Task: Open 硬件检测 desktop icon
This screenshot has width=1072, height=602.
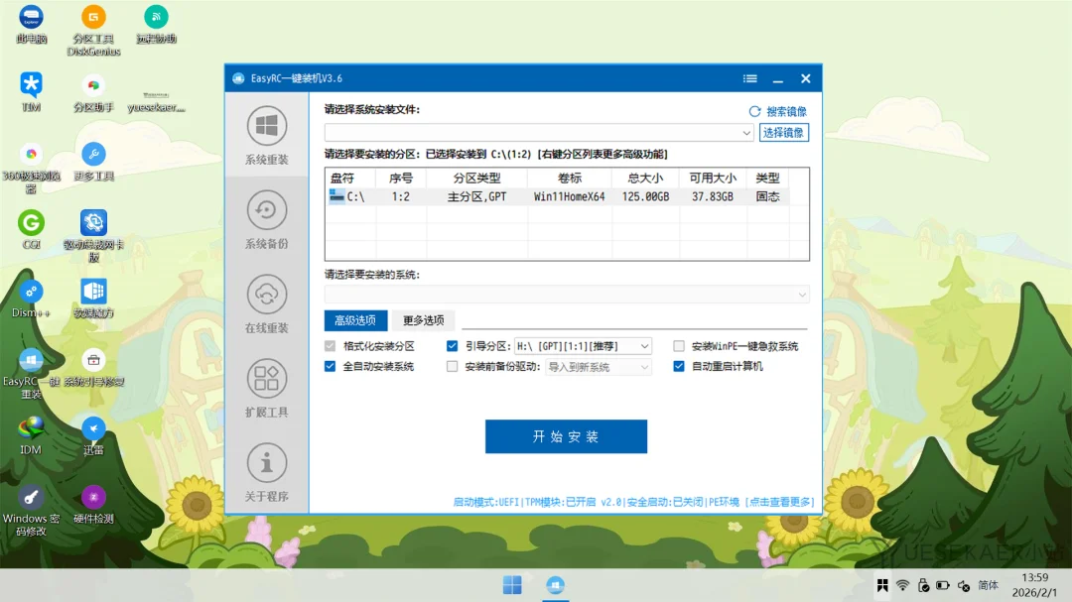Action: tap(93, 505)
